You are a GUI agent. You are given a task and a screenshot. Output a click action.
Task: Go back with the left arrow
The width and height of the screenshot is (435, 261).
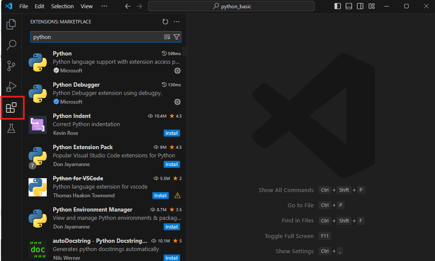tap(128, 6)
